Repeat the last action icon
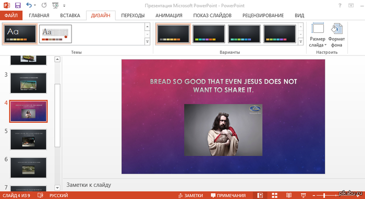 point(44,5)
